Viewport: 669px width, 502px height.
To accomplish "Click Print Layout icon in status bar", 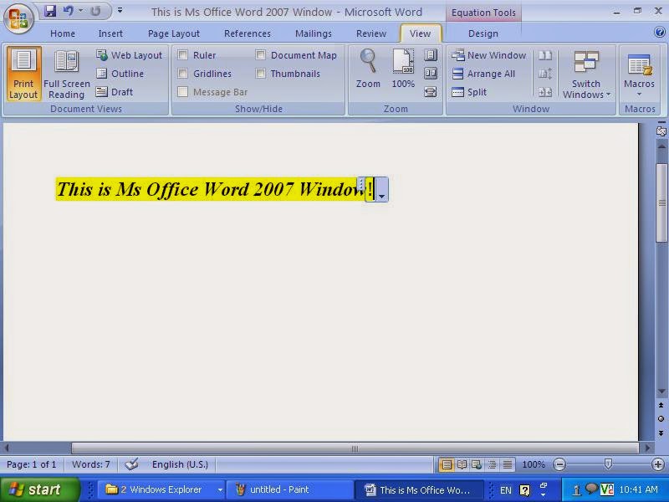I will click(x=447, y=464).
